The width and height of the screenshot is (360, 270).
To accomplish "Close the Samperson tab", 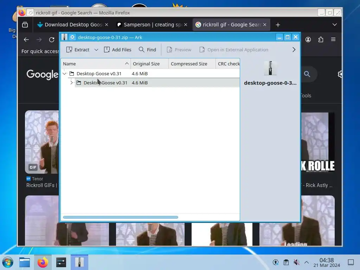I will [x=186, y=25].
